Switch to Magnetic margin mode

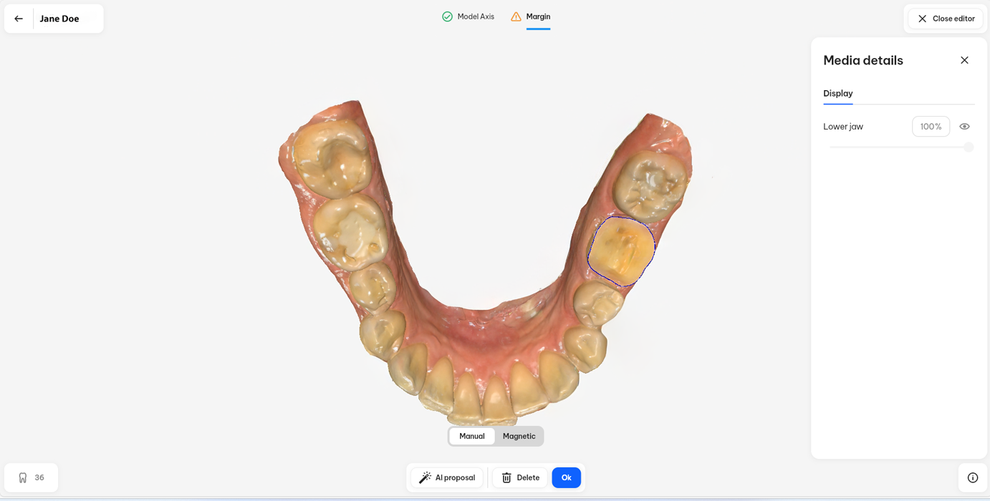click(x=519, y=436)
